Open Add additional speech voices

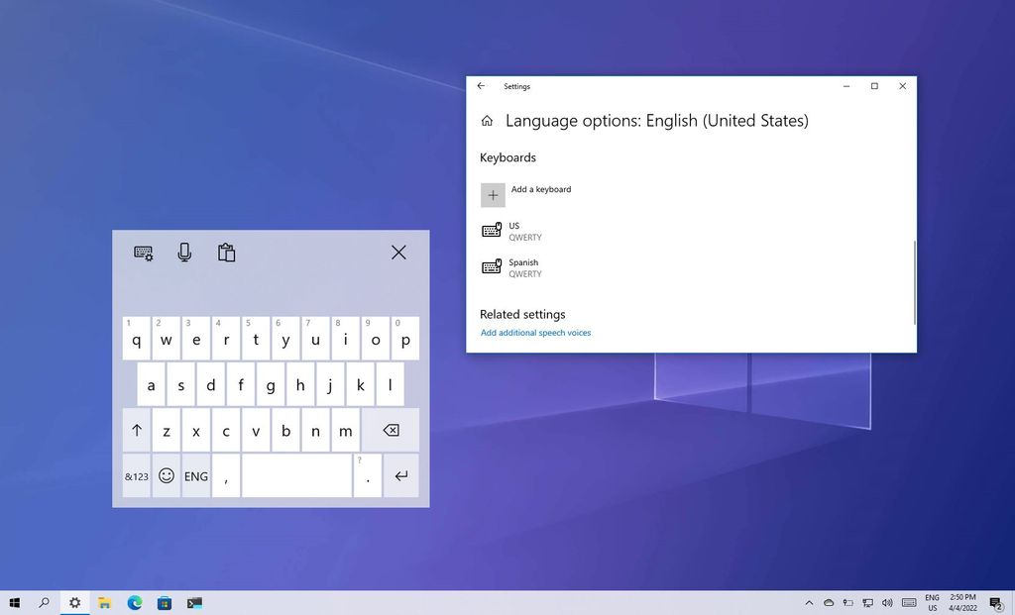(535, 333)
